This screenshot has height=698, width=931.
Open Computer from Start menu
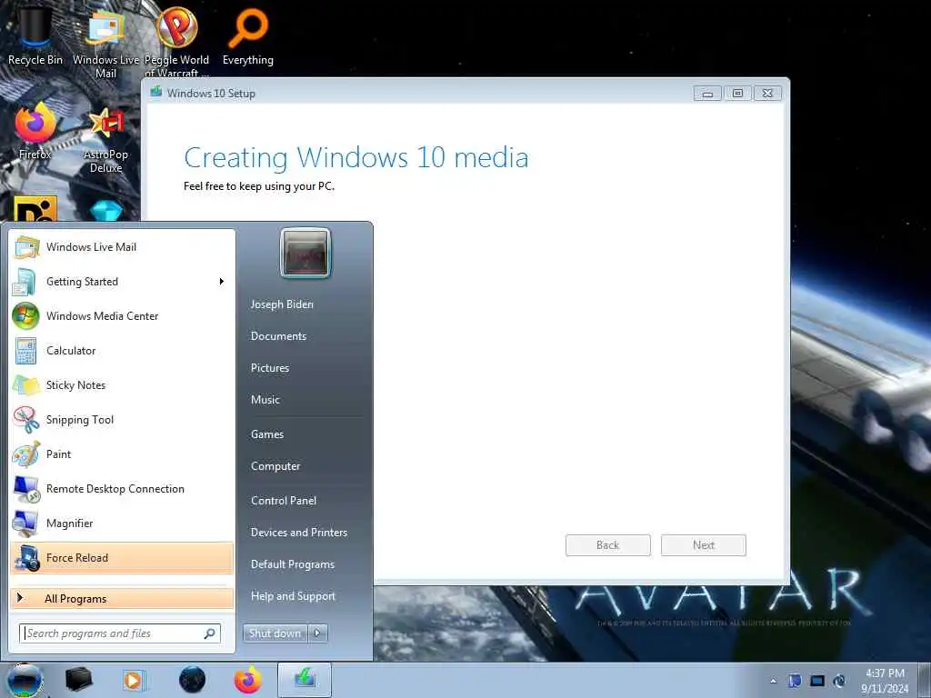275,466
